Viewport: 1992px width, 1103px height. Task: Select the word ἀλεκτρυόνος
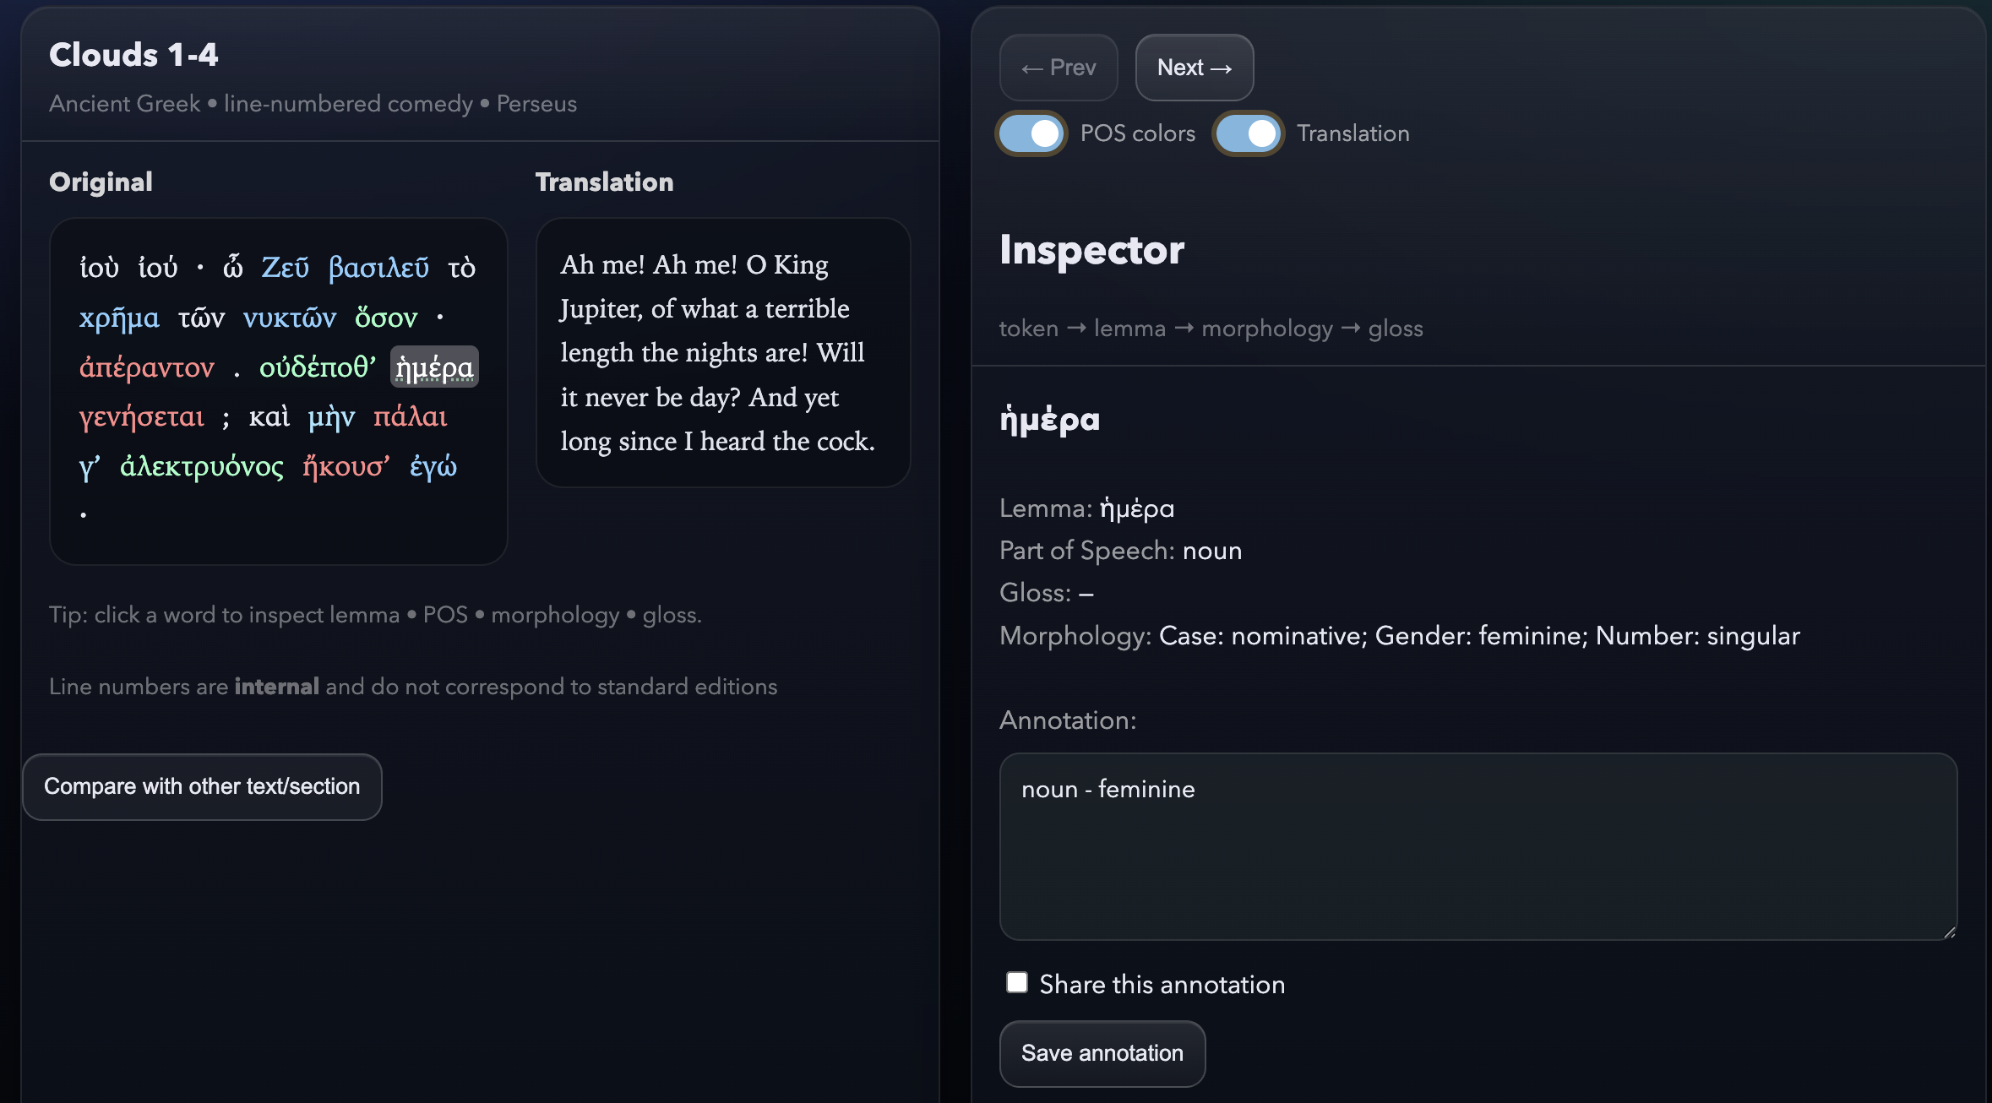[202, 466]
